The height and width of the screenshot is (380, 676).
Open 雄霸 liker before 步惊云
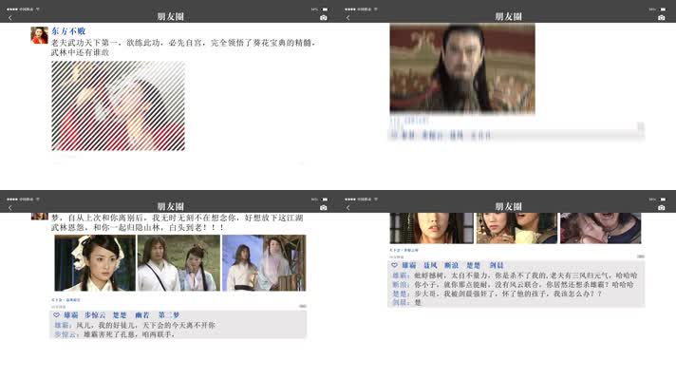pos(70,315)
